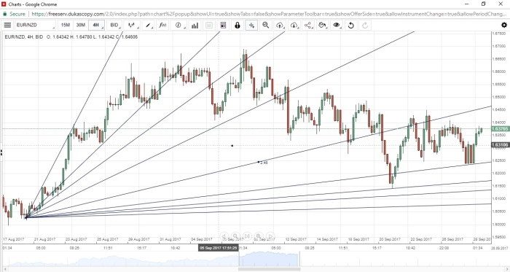Screen dimensions: 510x272
Task: Toggle the eye visibility button
Action: 337,25
